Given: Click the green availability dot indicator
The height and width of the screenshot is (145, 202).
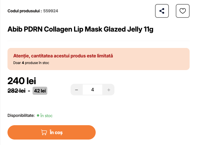Looking at the screenshot, I should (x=38, y=115).
